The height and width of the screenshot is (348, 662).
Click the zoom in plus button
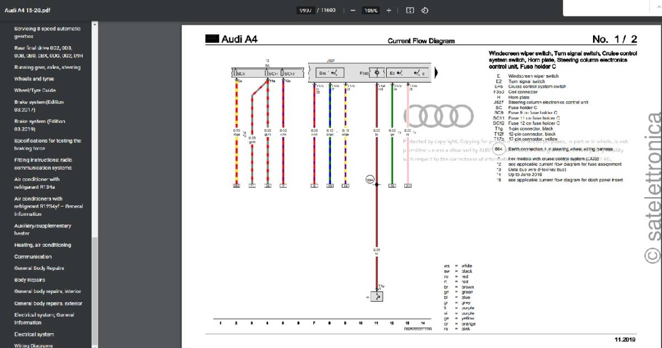click(x=389, y=10)
